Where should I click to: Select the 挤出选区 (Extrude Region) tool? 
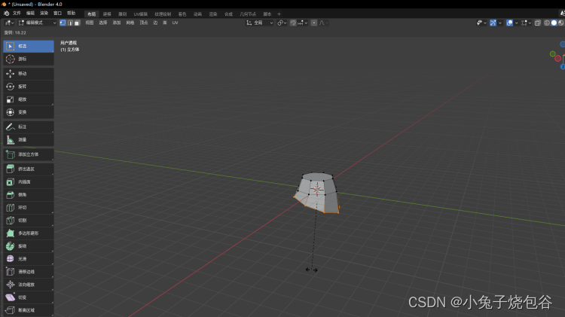(x=29, y=169)
